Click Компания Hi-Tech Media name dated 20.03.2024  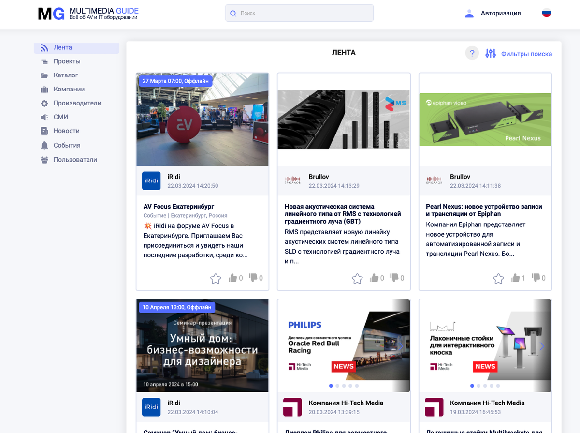(x=346, y=403)
